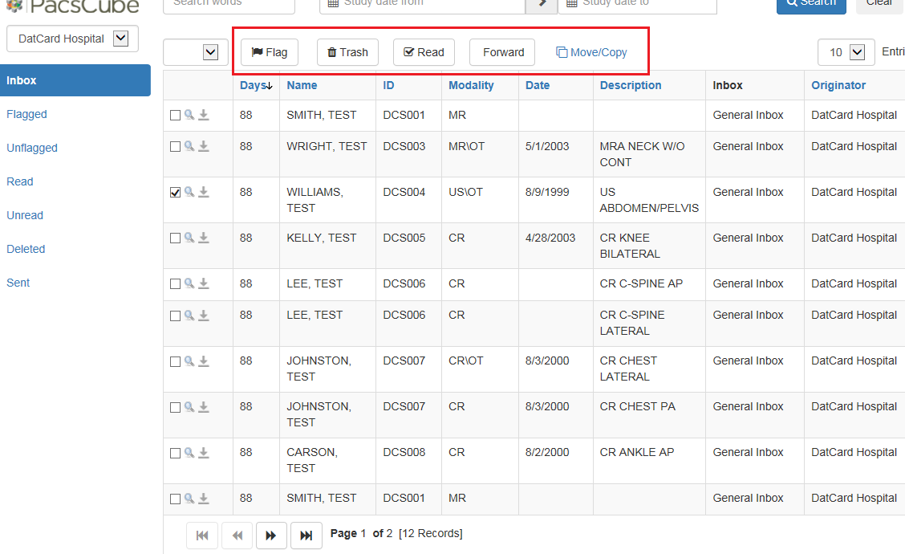Check the CR CHEST PA row checkbox
905x554 pixels.
coord(176,407)
